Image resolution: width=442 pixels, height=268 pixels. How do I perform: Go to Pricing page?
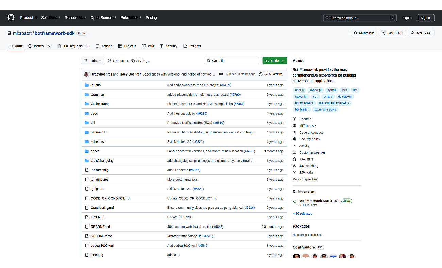point(151,18)
